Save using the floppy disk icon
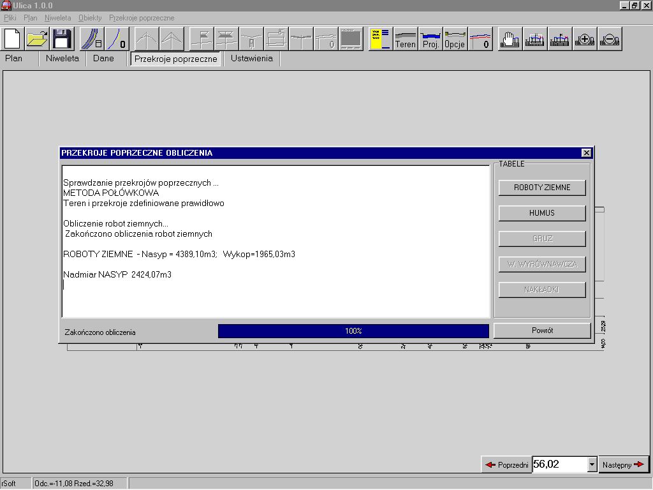Screen dimensions: 653x490 click(x=62, y=39)
